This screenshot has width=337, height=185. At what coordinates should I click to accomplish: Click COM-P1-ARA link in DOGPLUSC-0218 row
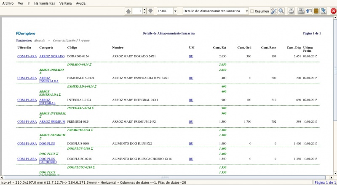[27, 159]
